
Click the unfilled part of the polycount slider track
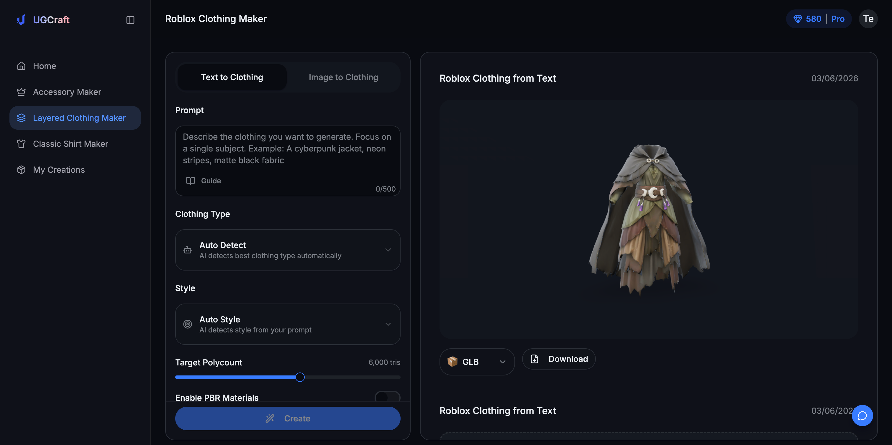coord(352,377)
